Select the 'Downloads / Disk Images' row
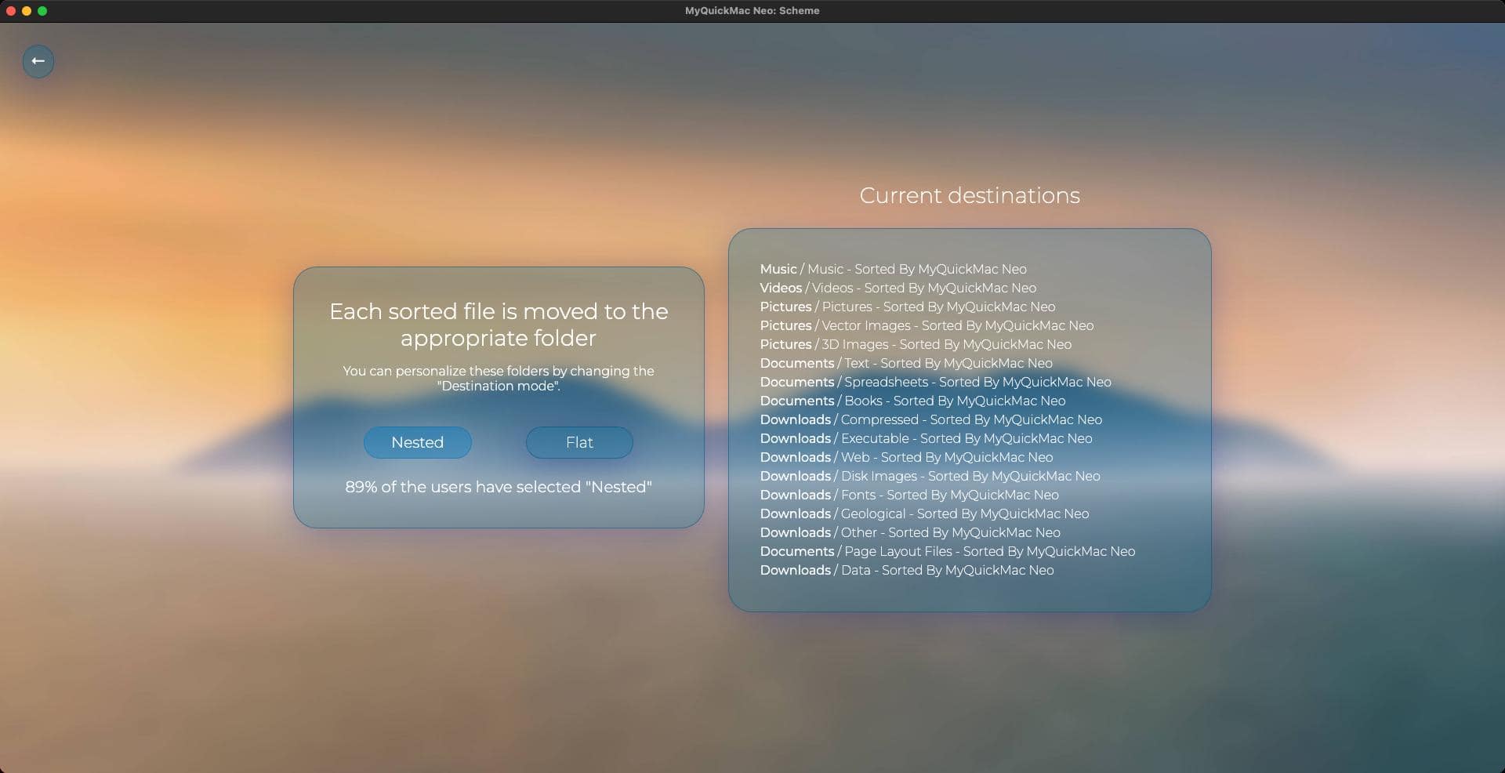1505x773 pixels. point(930,476)
